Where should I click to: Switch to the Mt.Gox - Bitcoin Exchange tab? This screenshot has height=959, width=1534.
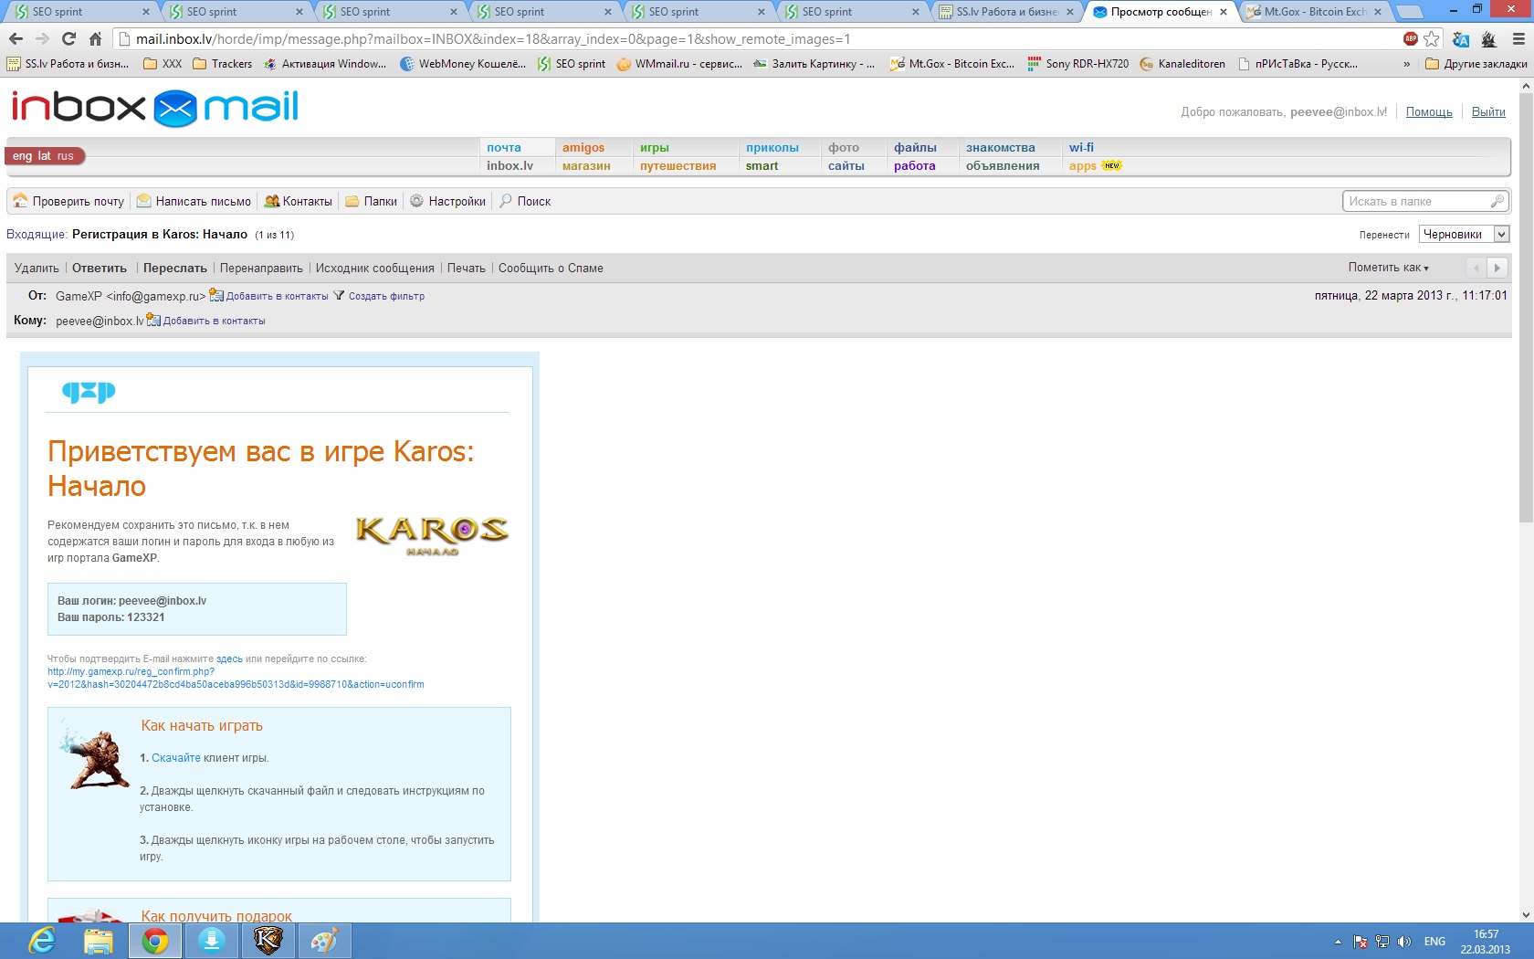tap(1315, 12)
